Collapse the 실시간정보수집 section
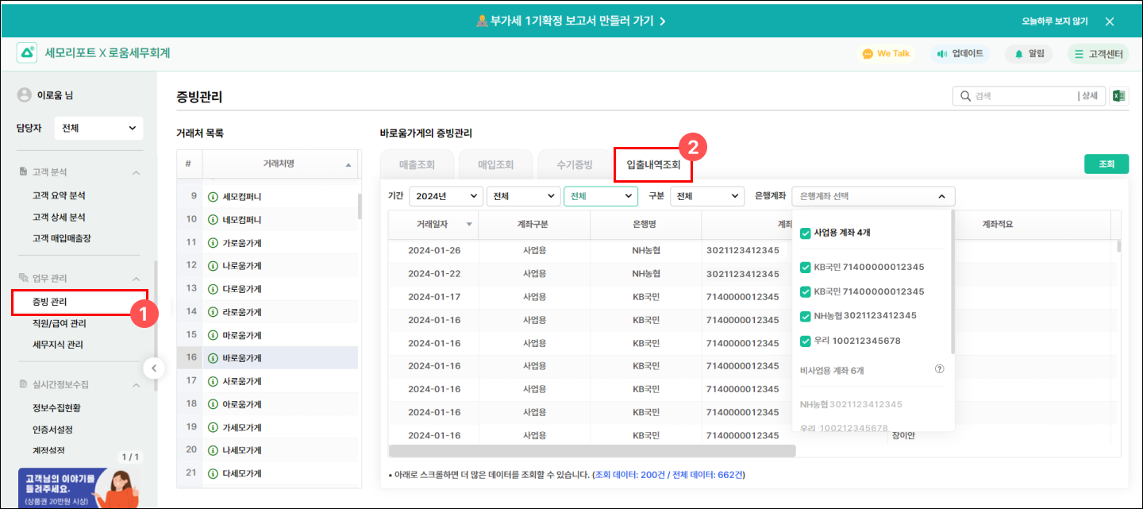1143x509 pixels. tap(136, 384)
